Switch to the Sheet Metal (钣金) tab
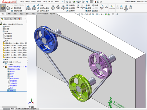147x110 pixels. coord(21,14)
